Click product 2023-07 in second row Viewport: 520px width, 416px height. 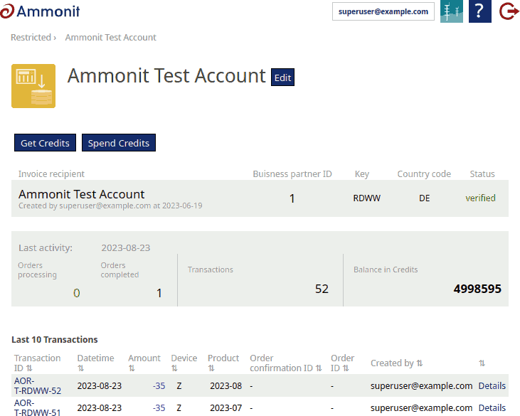[225, 407]
